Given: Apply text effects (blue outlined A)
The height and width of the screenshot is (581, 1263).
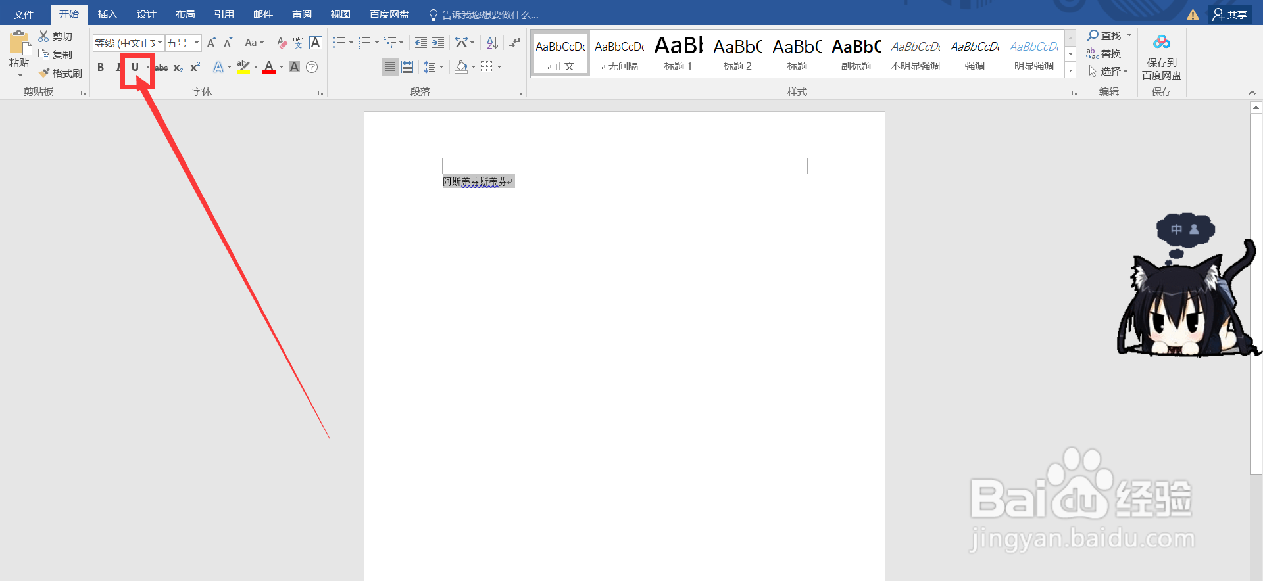Looking at the screenshot, I should pyautogui.click(x=218, y=67).
